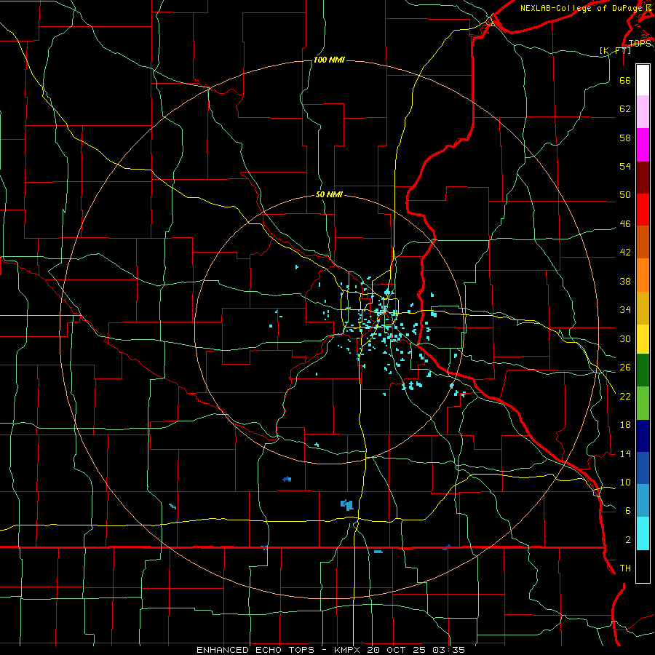Click the legend value '66'
Image resolution: width=655 pixels, height=655 pixels.
point(625,81)
